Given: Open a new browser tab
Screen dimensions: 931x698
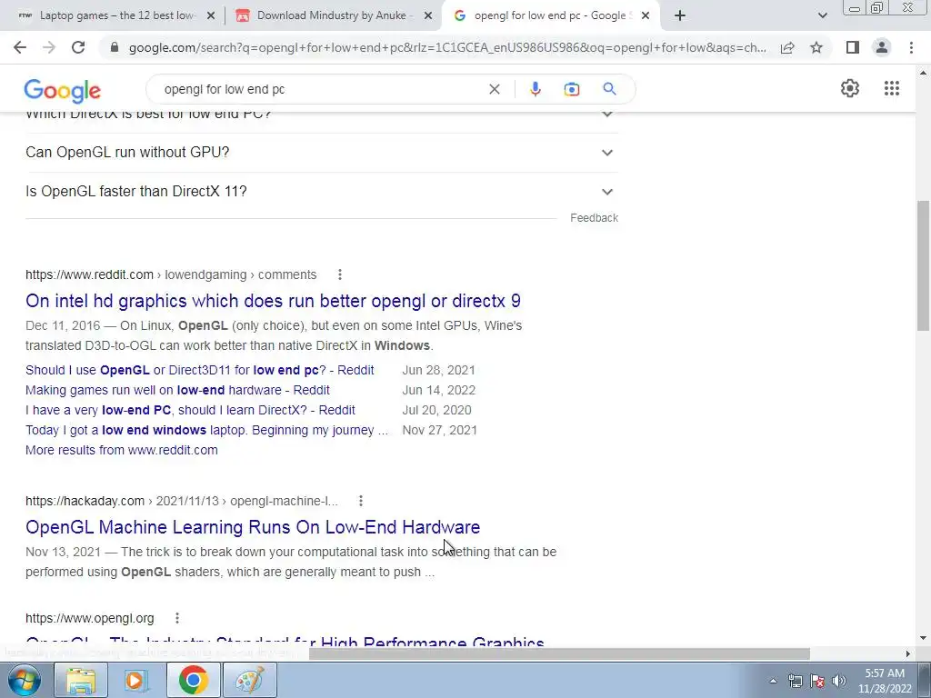Looking at the screenshot, I should (x=680, y=16).
